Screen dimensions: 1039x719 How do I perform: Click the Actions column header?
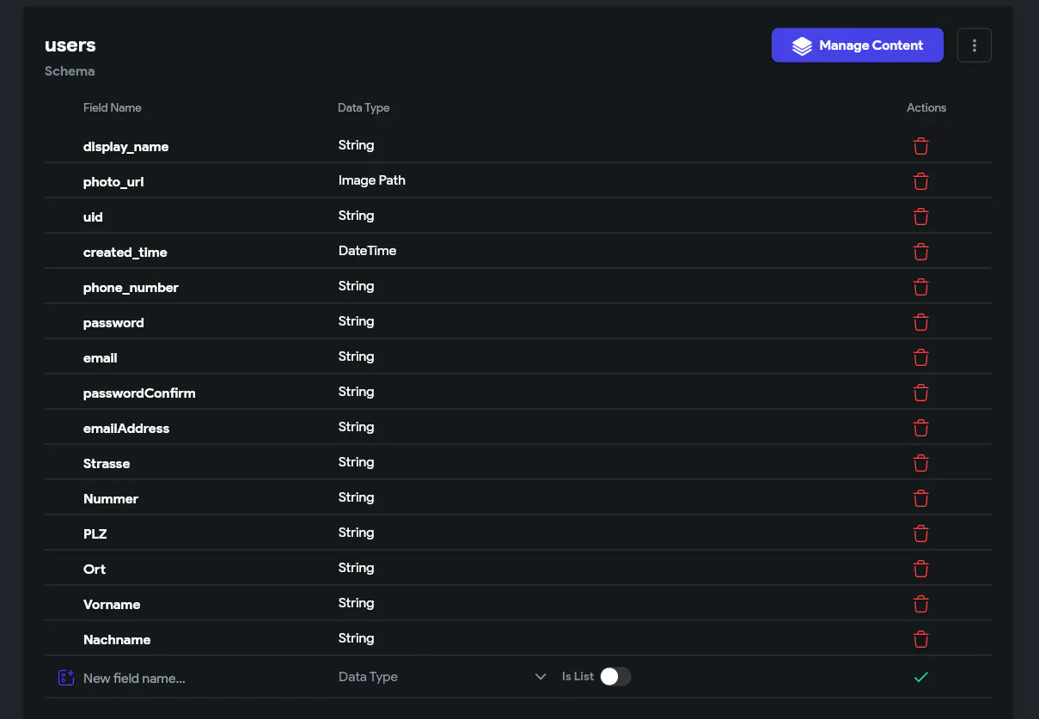click(x=926, y=107)
